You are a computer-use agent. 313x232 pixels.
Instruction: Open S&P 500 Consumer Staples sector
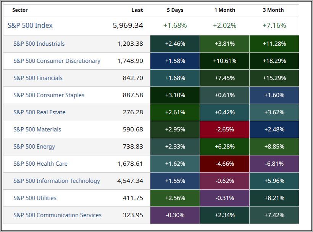[49, 95]
